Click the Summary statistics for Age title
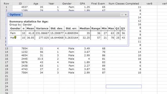This screenshot has height=94, width=167. [x=29, y=21]
